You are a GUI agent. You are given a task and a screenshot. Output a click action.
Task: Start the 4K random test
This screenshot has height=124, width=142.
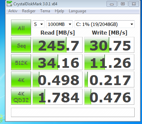point(21,79)
